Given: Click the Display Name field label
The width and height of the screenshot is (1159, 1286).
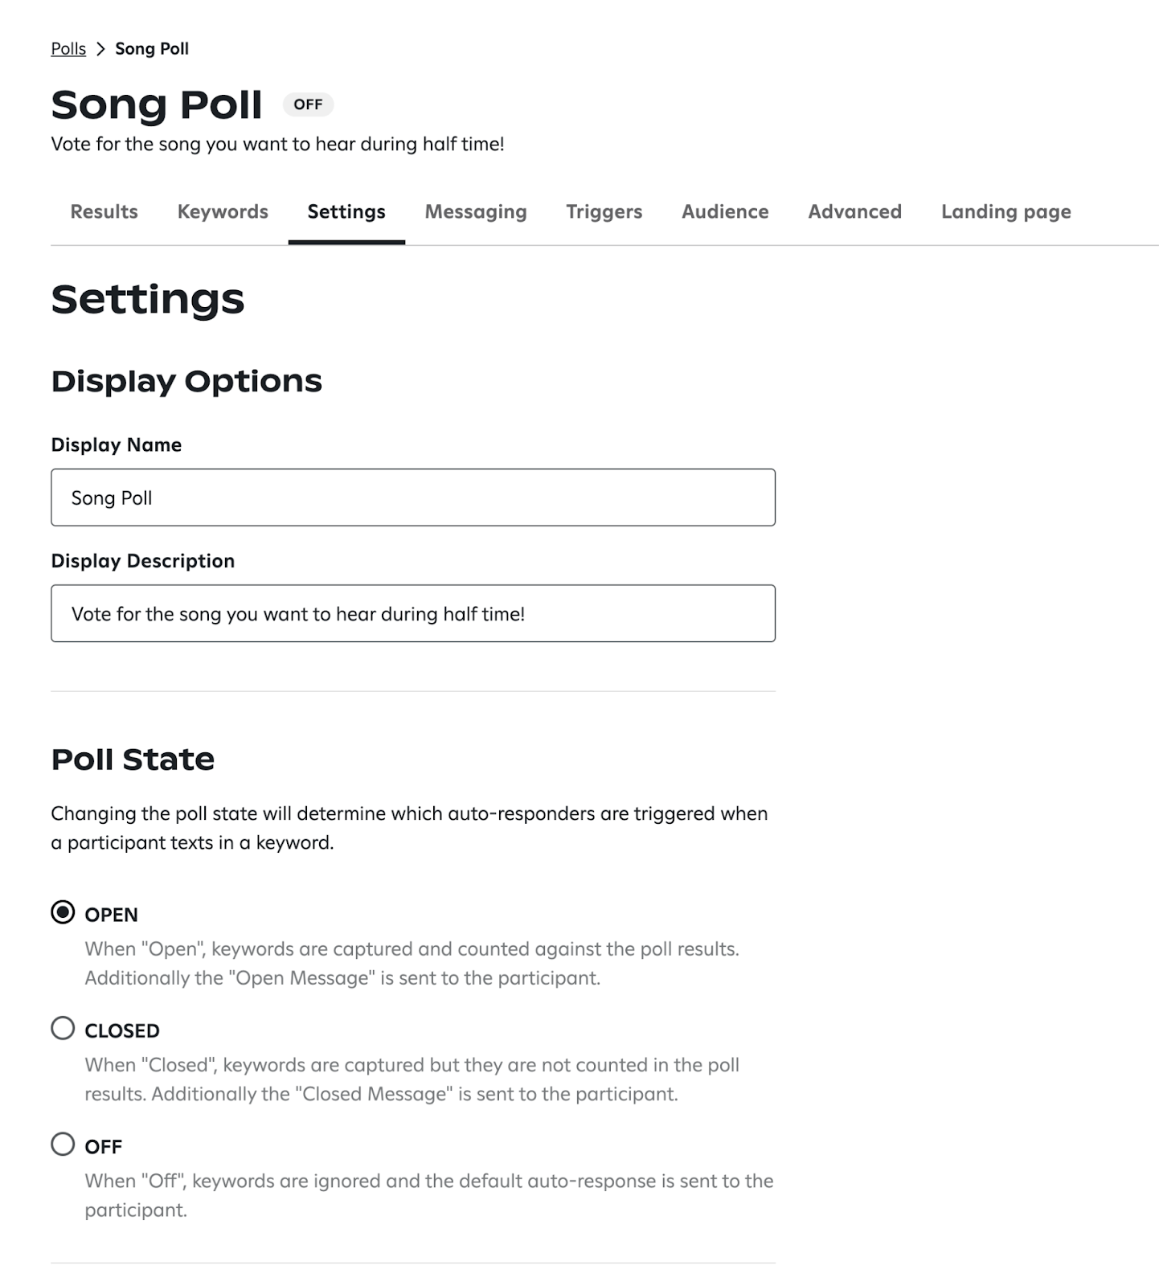Looking at the screenshot, I should [x=117, y=444].
